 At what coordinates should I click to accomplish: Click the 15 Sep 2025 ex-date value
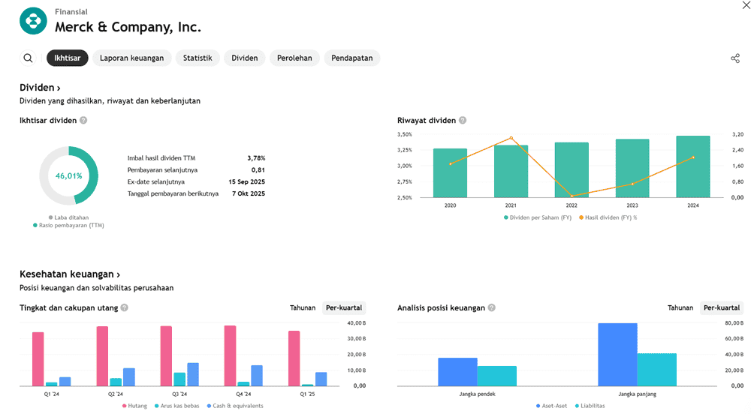tap(246, 181)
